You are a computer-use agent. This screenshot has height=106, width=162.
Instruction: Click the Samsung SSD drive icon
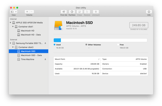click(14, 43)
